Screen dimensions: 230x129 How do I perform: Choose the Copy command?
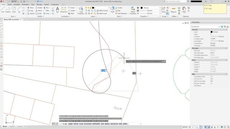click(30, 10)
